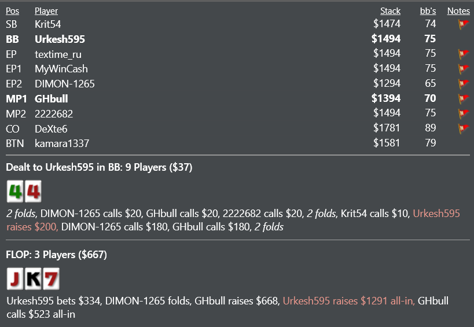Select player name kamara1337 in the list
The width and height of the screenshot is (474, 327).
click(x=62, y=144)
